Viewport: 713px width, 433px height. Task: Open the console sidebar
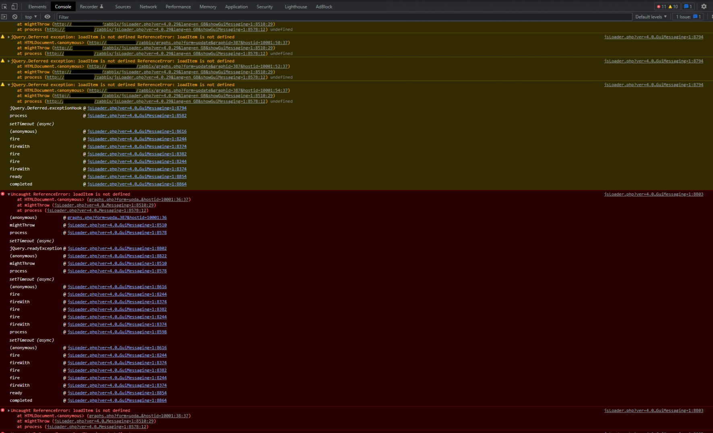click(x=4, y=16)
